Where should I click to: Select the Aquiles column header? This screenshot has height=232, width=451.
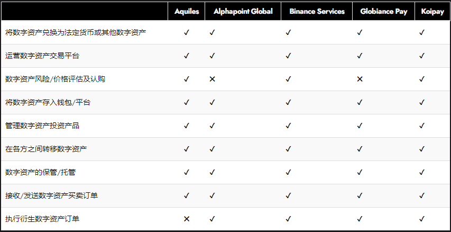click(187, 12)
